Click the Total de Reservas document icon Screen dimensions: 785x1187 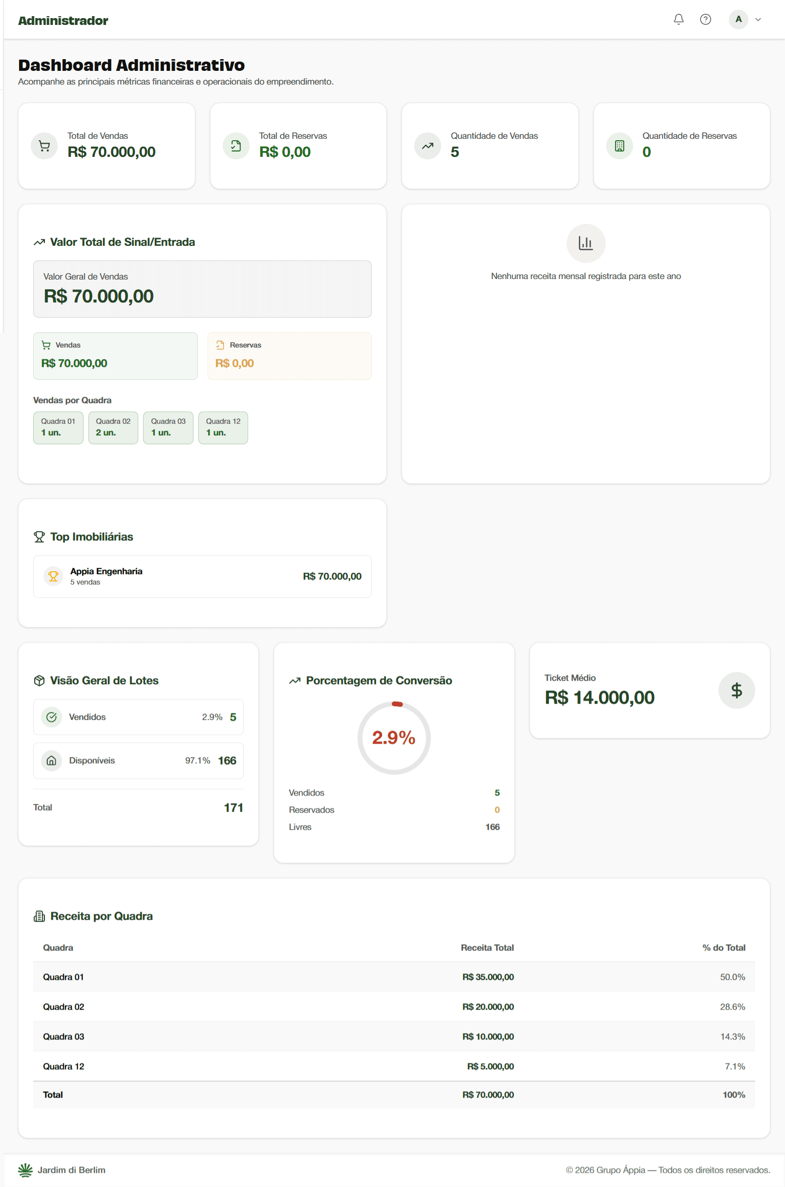tap(236, 145)
